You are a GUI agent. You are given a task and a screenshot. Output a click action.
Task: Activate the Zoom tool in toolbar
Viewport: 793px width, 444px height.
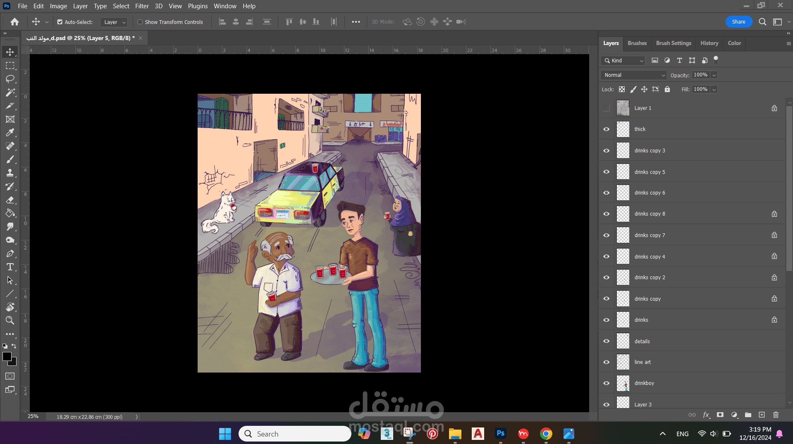click(10, 321)
